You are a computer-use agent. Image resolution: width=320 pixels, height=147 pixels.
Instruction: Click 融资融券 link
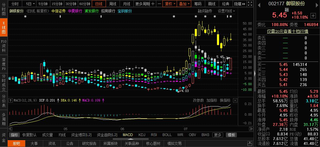pos(205,11)
